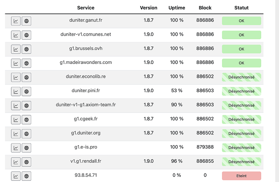The image size is (279, 182).
Task: Show the chart for g1.e-is.pro
Action: coord(16,148)
